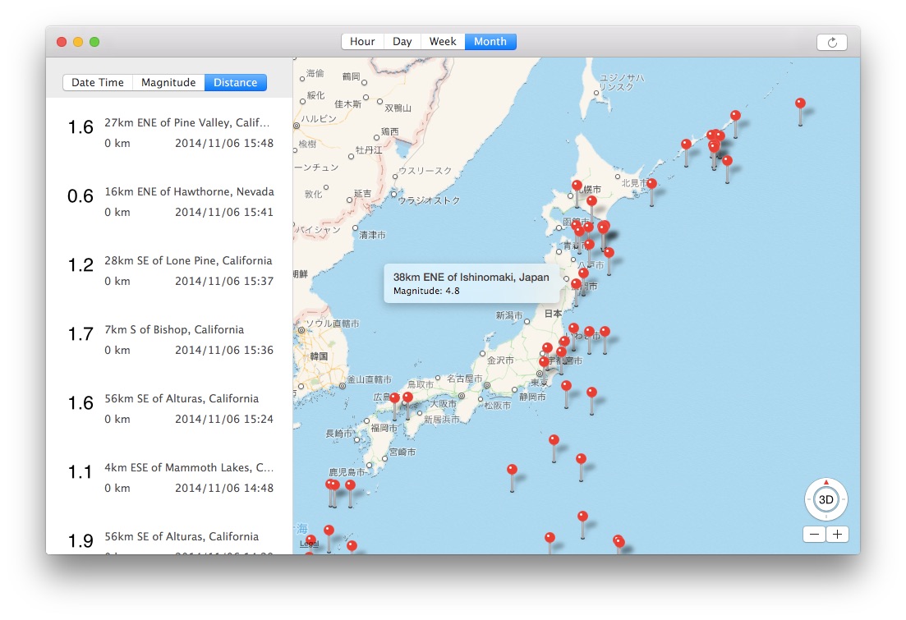The height and width of the screenshot is (620, 906).
Task: Select the isolated pin at far northeast of map
Action: tap(800, 104)
